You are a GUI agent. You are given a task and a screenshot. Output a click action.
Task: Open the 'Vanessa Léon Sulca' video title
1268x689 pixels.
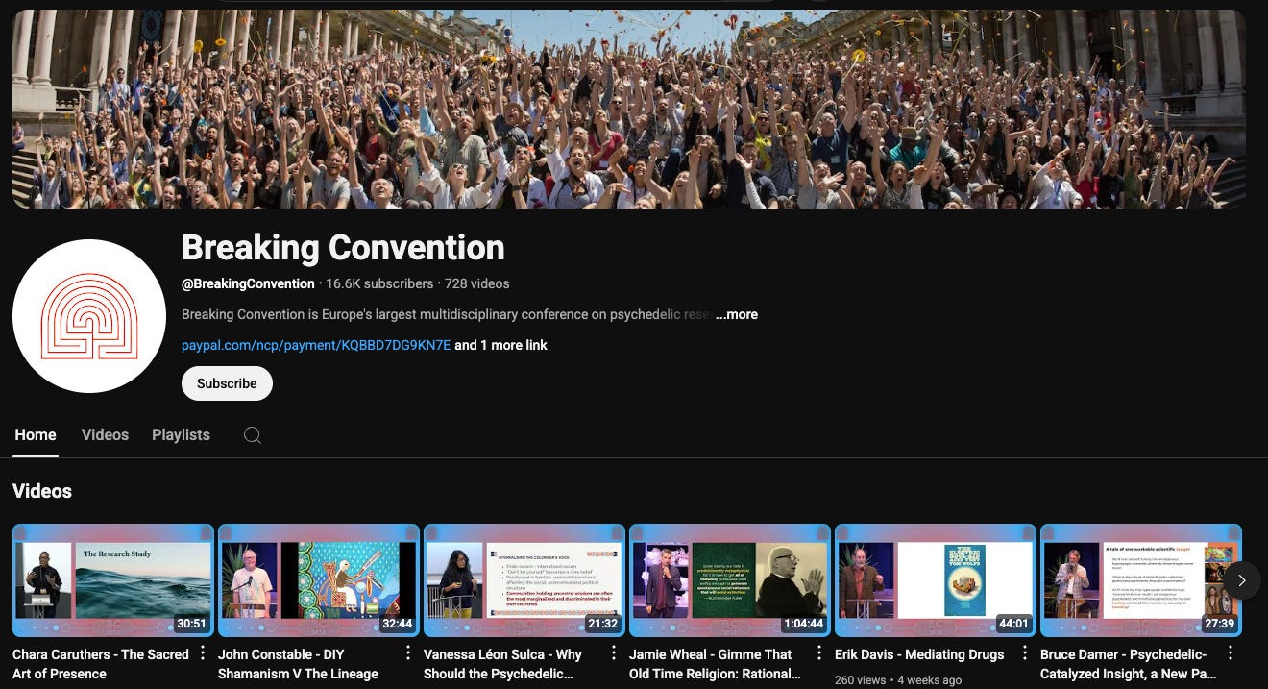[502, 664]
